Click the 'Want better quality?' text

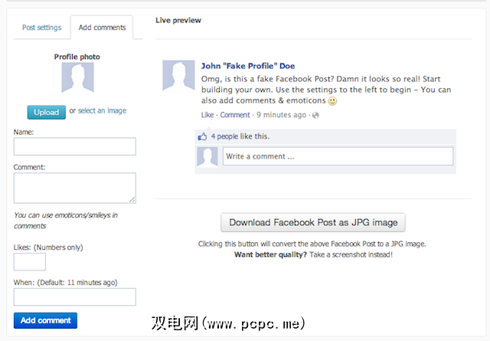click(270, 254)
